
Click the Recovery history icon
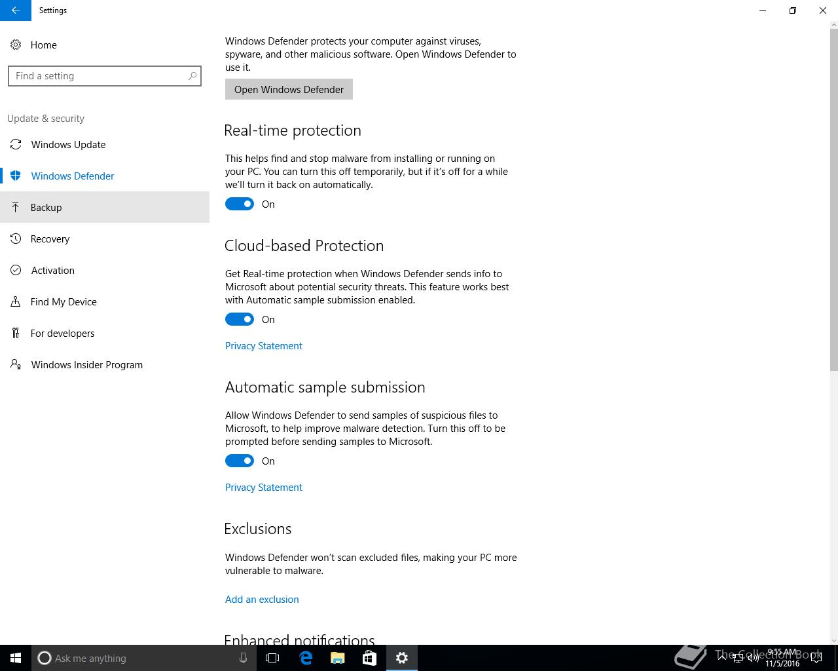[x=16, y=239]
